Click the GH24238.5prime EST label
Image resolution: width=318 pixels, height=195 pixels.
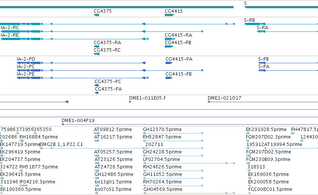(162, 152)
